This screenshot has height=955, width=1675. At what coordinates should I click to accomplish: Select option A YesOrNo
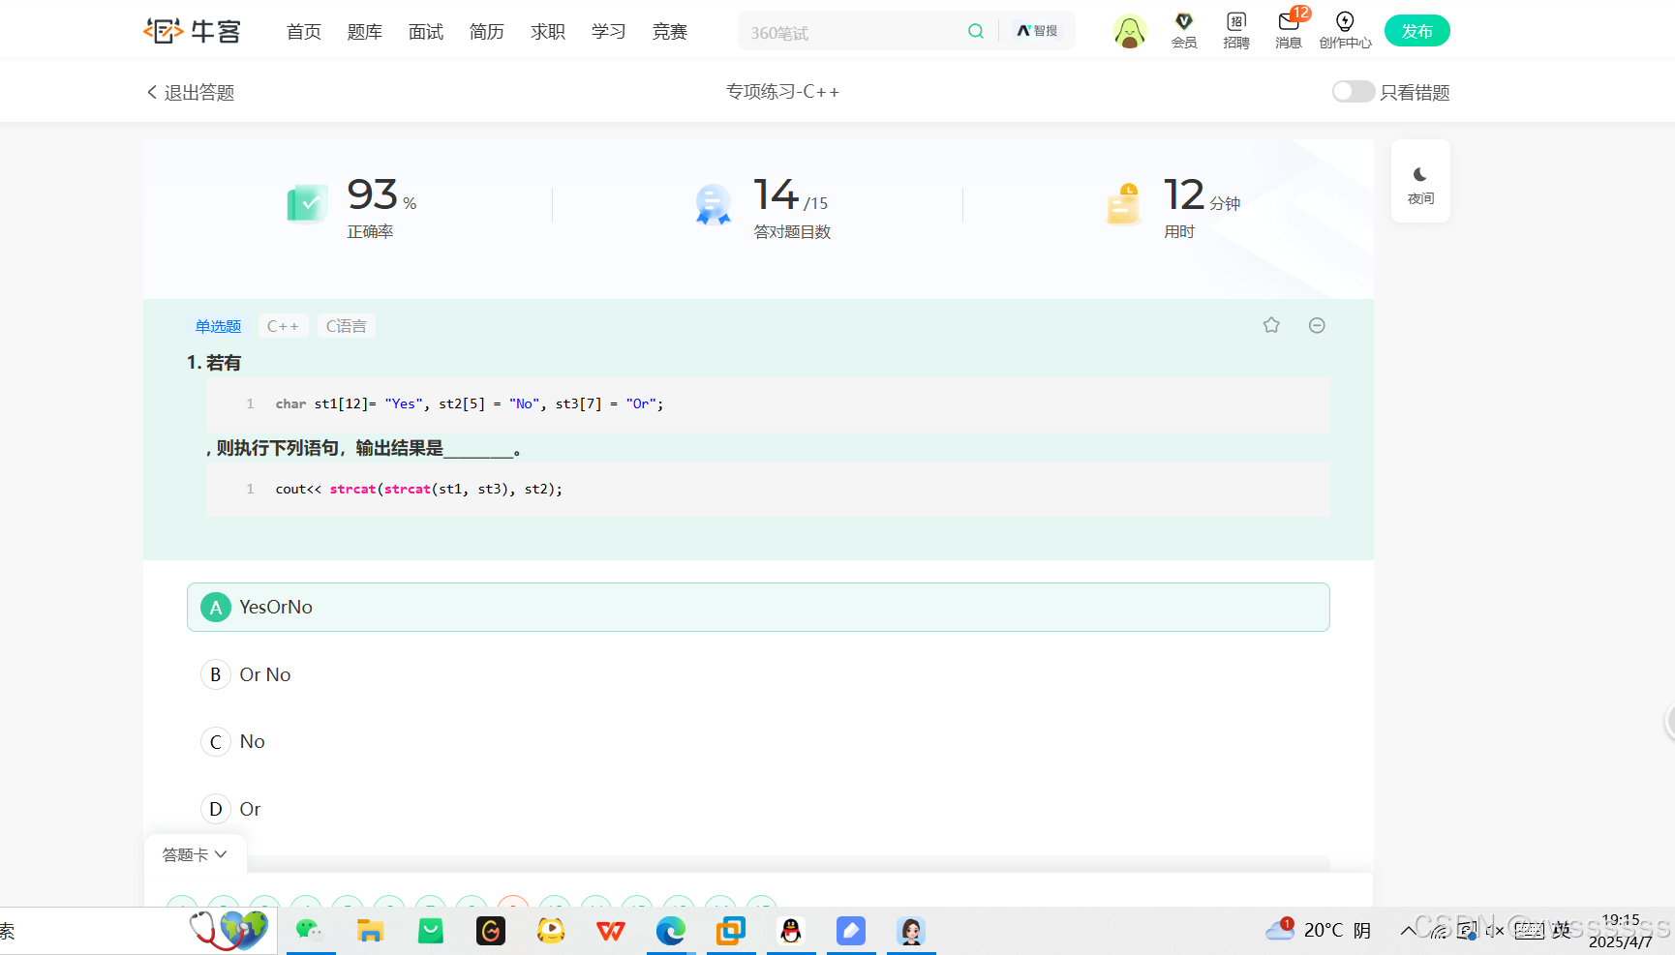(758, 607)
